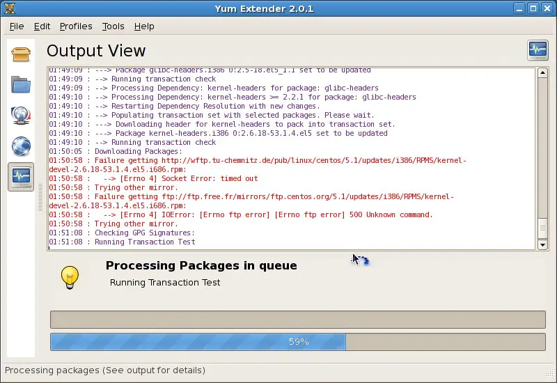Click the 'Socket Error: timed out' line
This screenshot has width=557, height=383.
pos(153,178)
